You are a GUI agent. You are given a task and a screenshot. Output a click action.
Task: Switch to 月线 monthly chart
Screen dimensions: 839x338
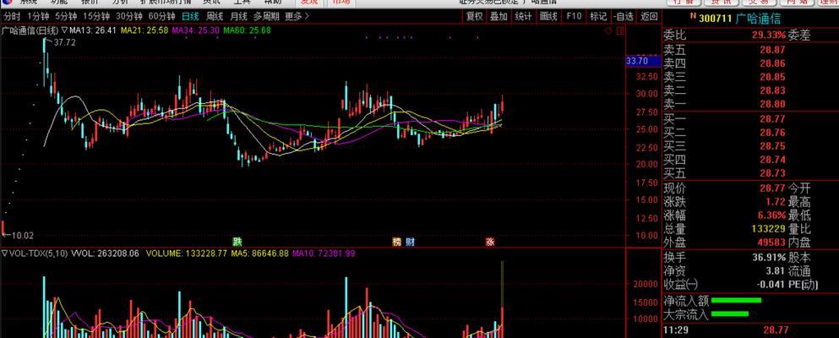238,16
